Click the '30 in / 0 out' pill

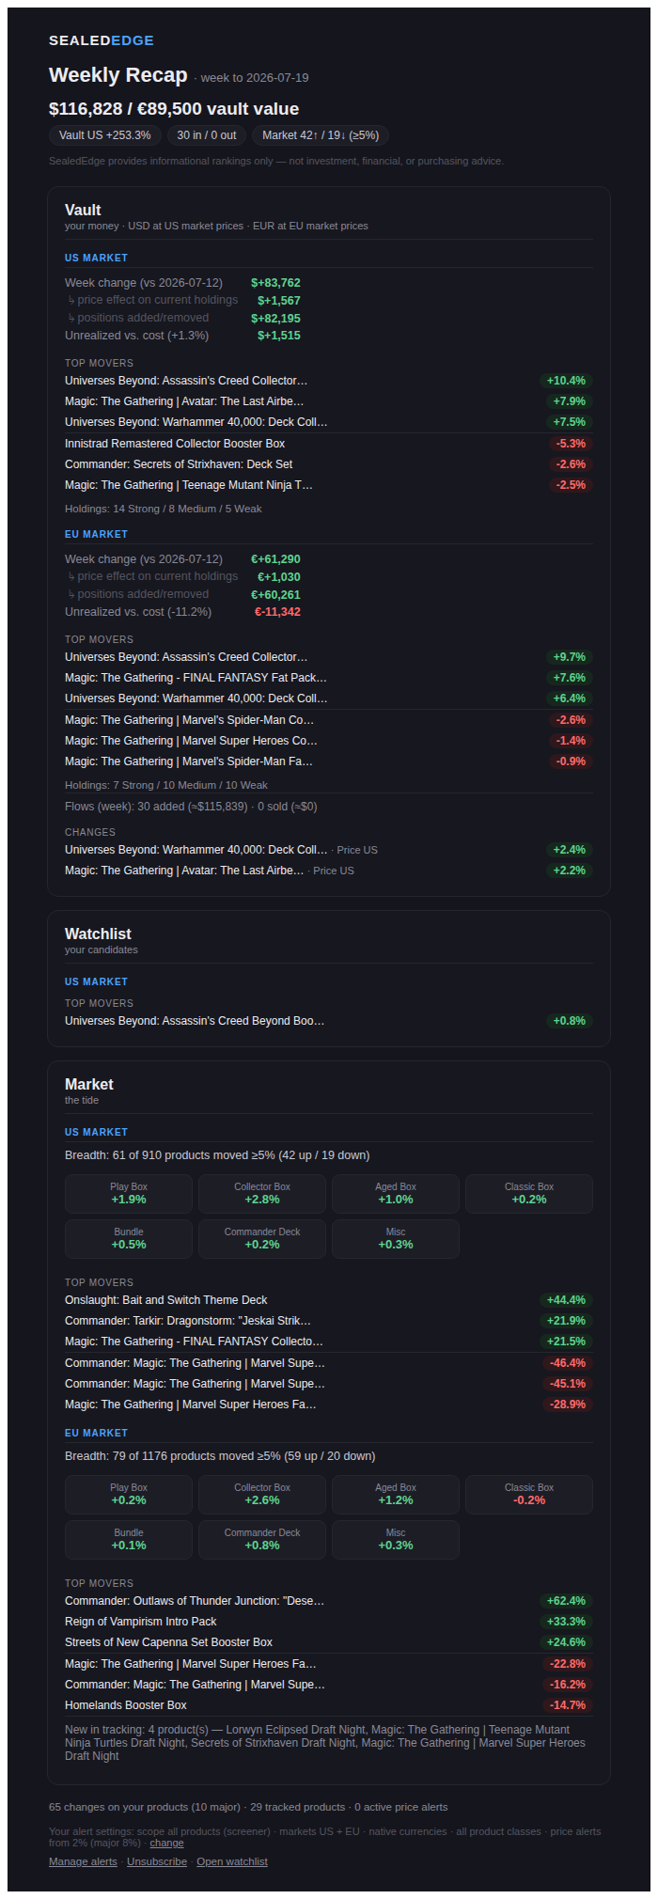[x=207, y=135]
